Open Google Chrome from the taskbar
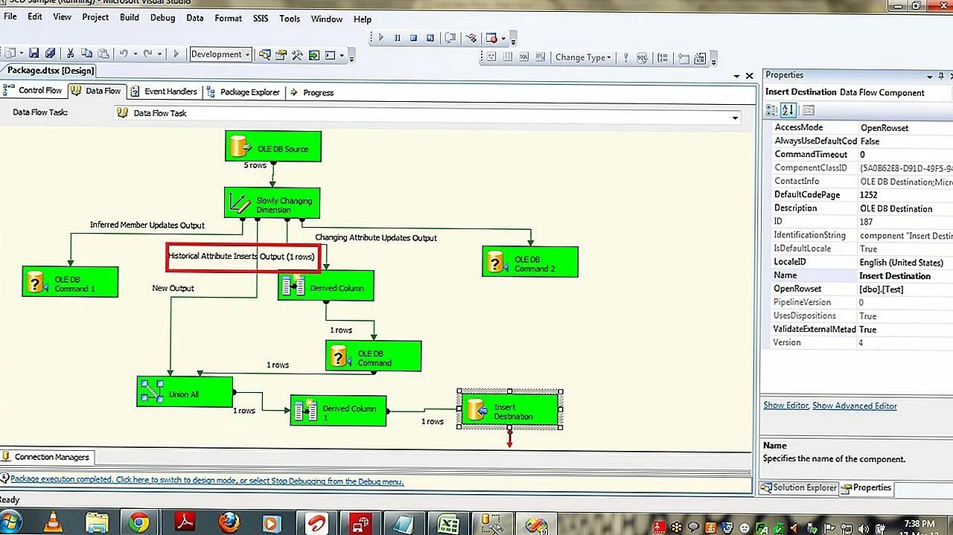This screenshot has width=953, height=535. click(x=138, y=522)
